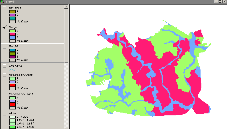This screenshot has height=129, width=227.
Task: Click the Bal_pres No Data swatch
Action: 13,22
